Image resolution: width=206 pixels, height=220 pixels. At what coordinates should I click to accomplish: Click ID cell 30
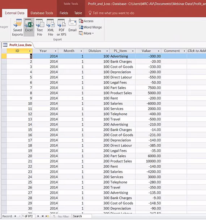tap(20, 208)
